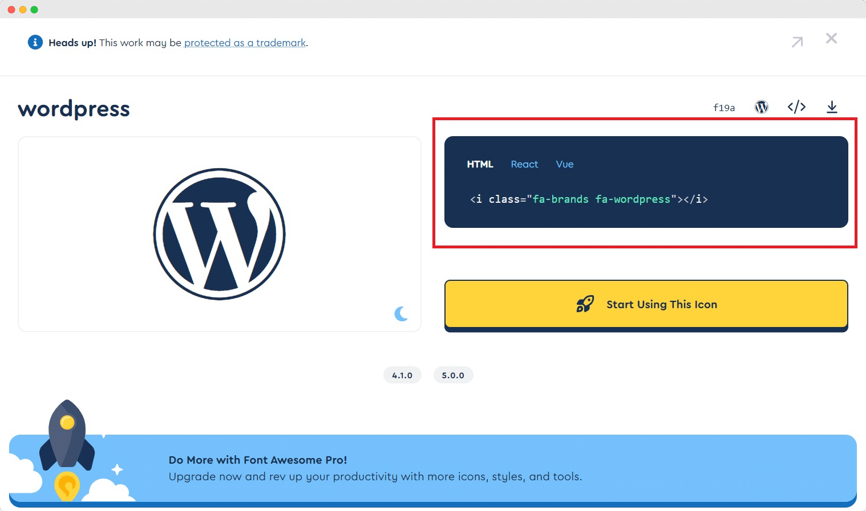Click the wordpress icon title
The width and height of the screenshot is (866, 511).
pos(74,108)
